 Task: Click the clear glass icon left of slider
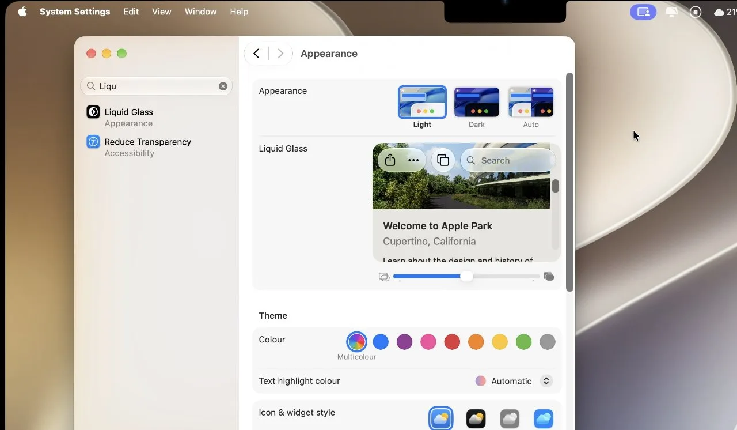(384, 277)
